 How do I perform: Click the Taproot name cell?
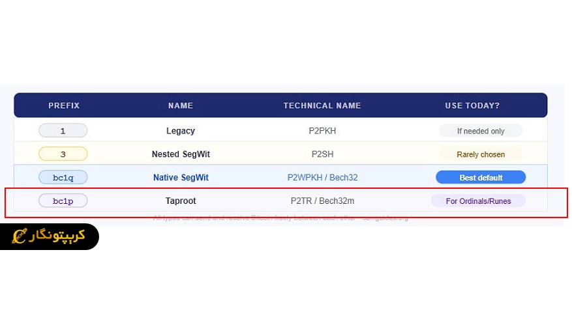[x=181, y=201]
